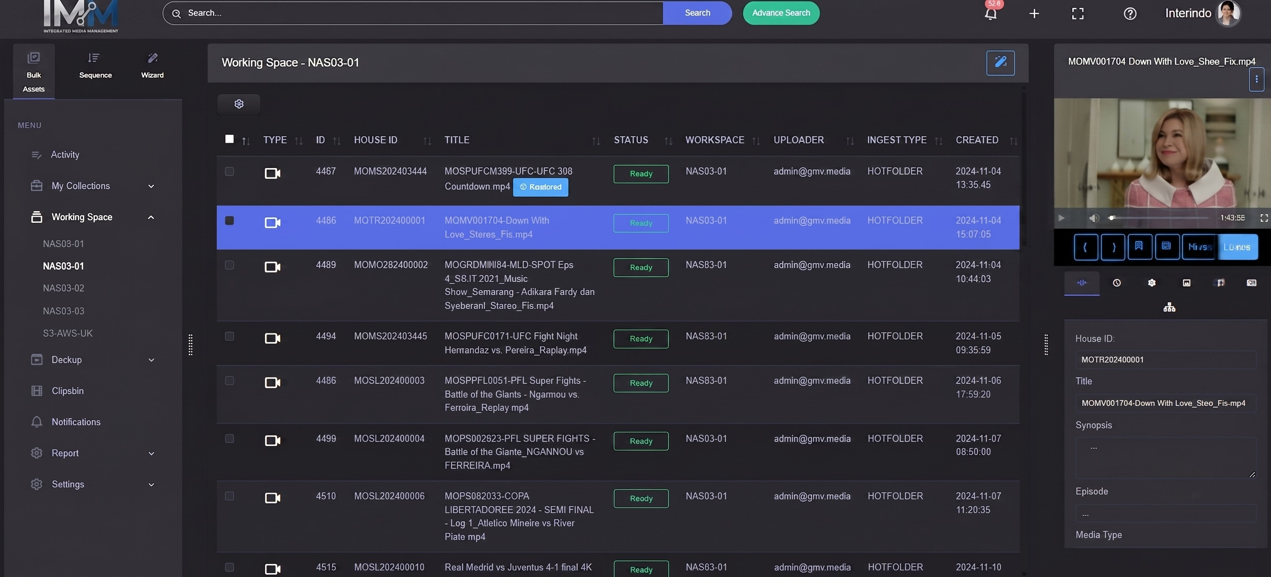Check the box for asset 4510
Viewport: 1271px width, 577px height.
(229, 496)
